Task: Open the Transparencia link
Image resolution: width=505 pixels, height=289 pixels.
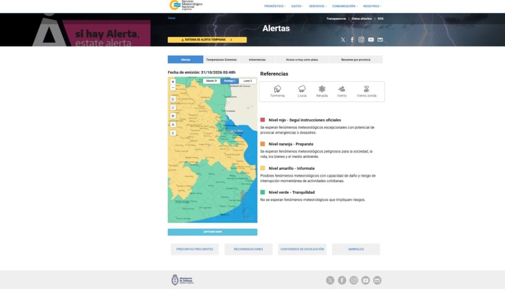Action: click(336, 19)
